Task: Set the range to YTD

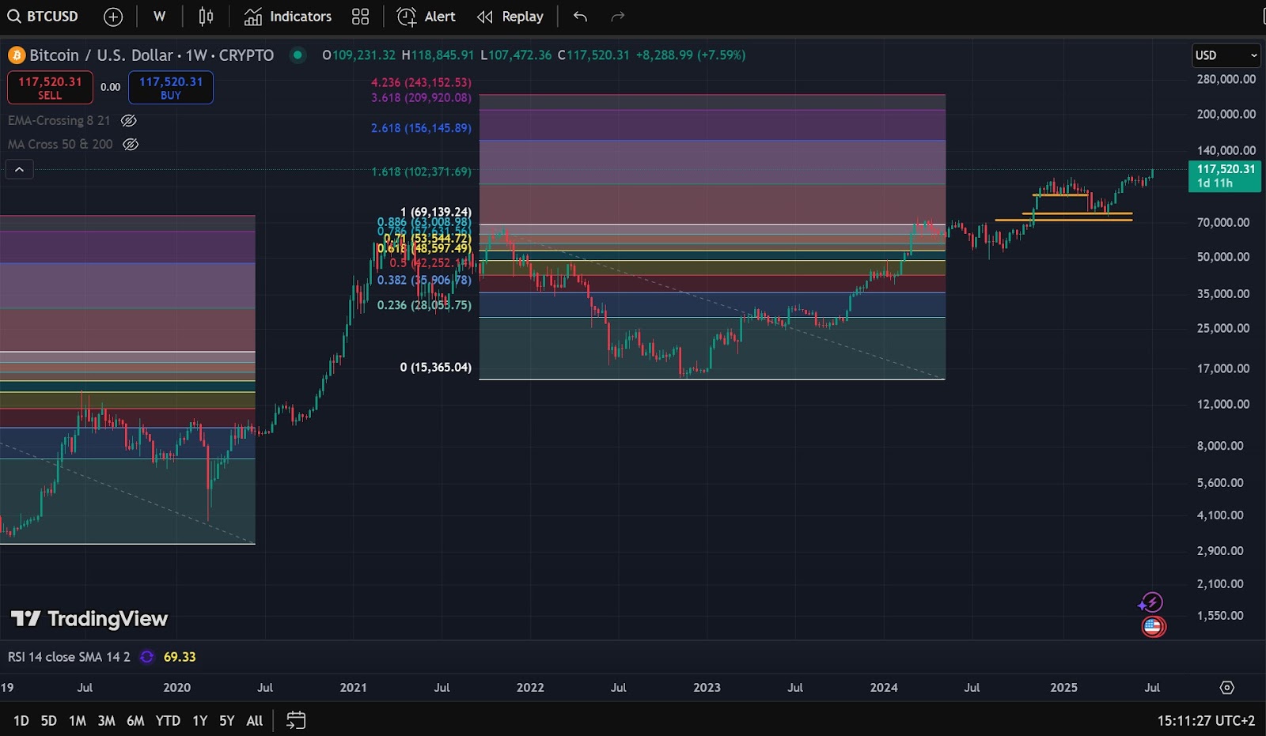Action: [x=168, y=721]
